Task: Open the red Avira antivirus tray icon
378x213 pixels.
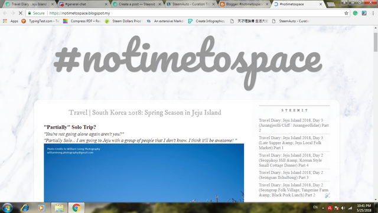Action: pos(330,208)
